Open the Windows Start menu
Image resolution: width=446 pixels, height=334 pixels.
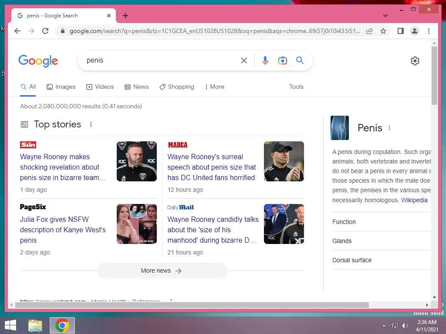10,325
